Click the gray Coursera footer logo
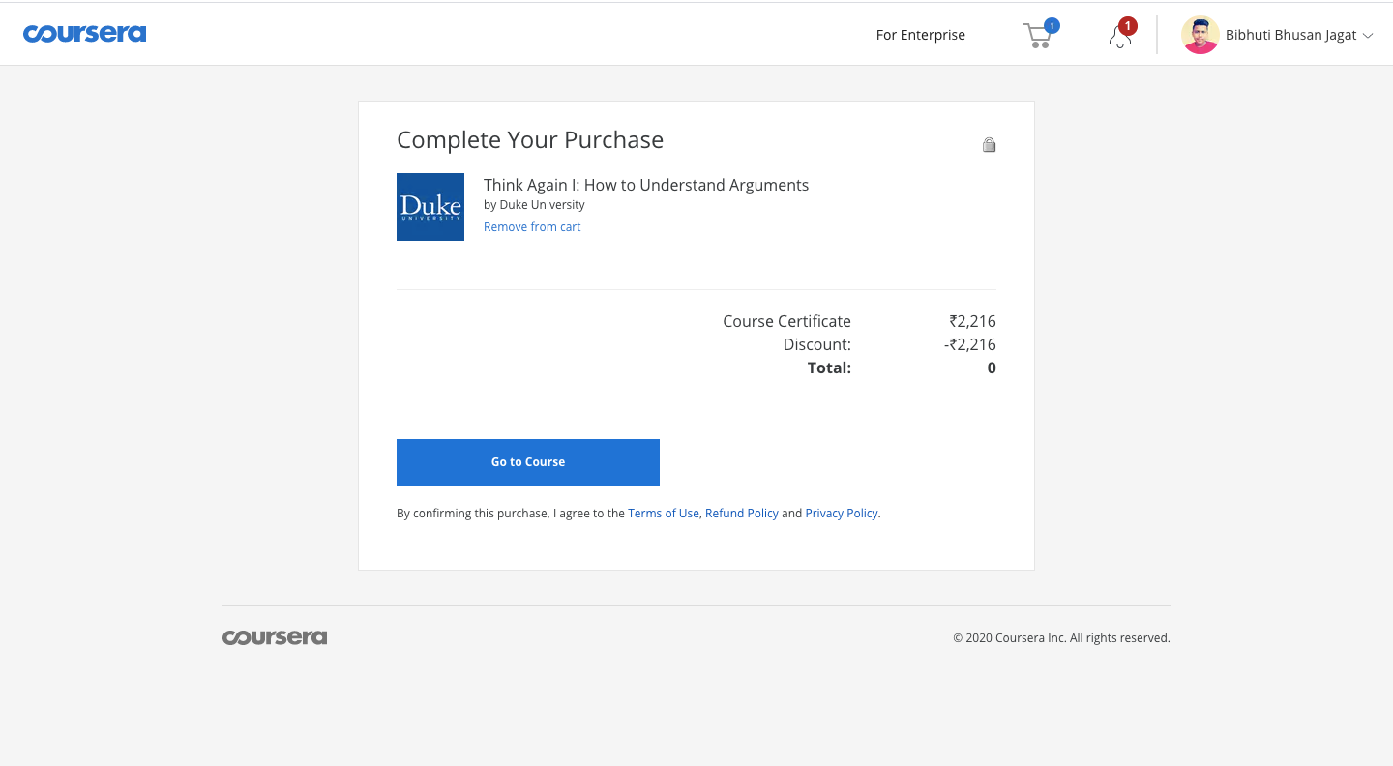Screen dimensions: 1393x766 [275, 637]
